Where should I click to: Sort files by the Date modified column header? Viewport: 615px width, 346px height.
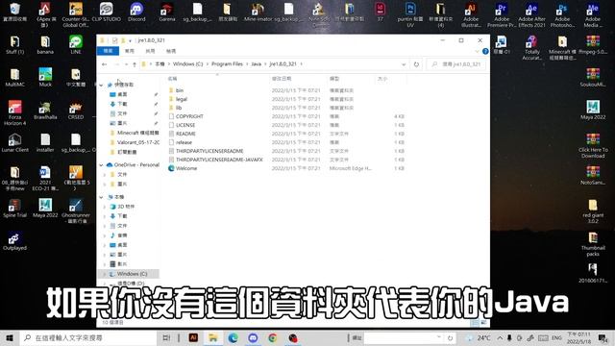pyautogui.click(x=298, y=79)
